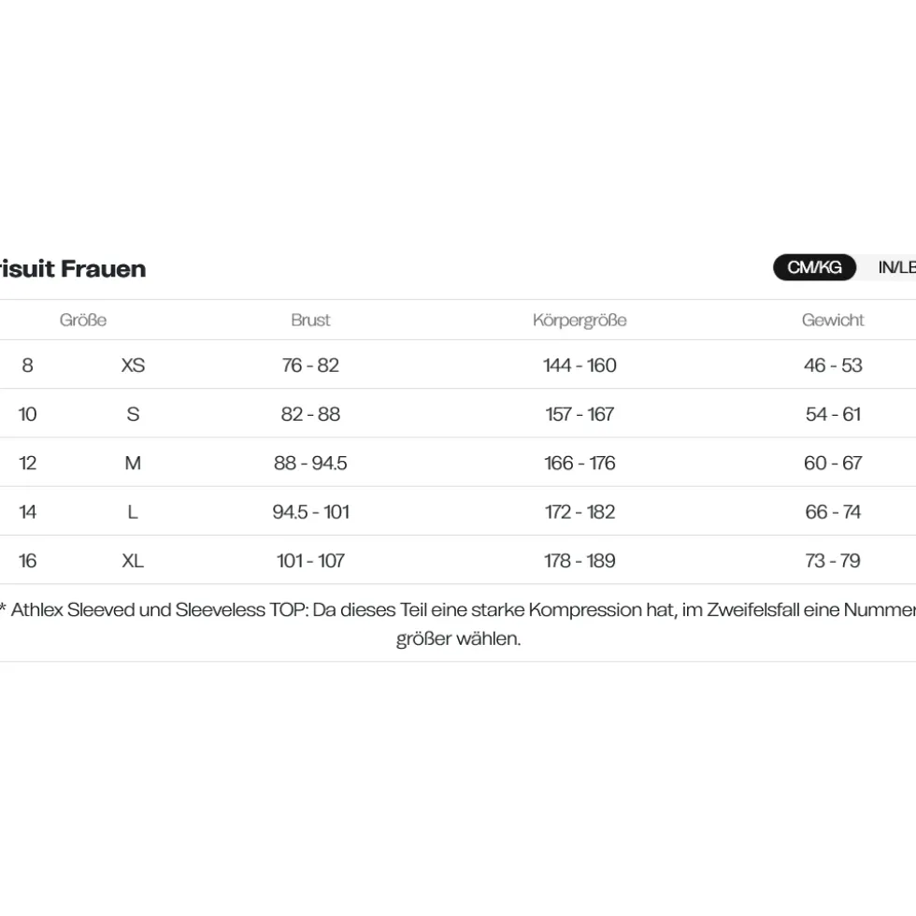
Task: Click weight value 73 - 79
Action: (x=833, y=561)
